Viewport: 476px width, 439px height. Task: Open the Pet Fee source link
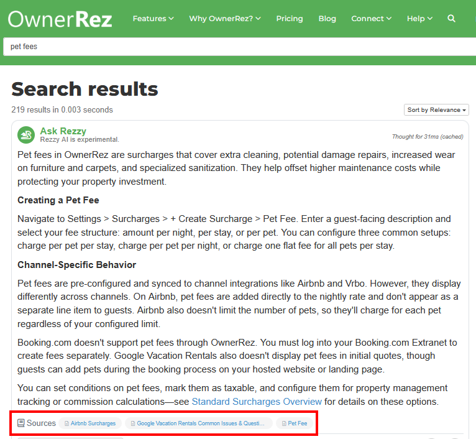pyautogui.click(x=295, y=423)
